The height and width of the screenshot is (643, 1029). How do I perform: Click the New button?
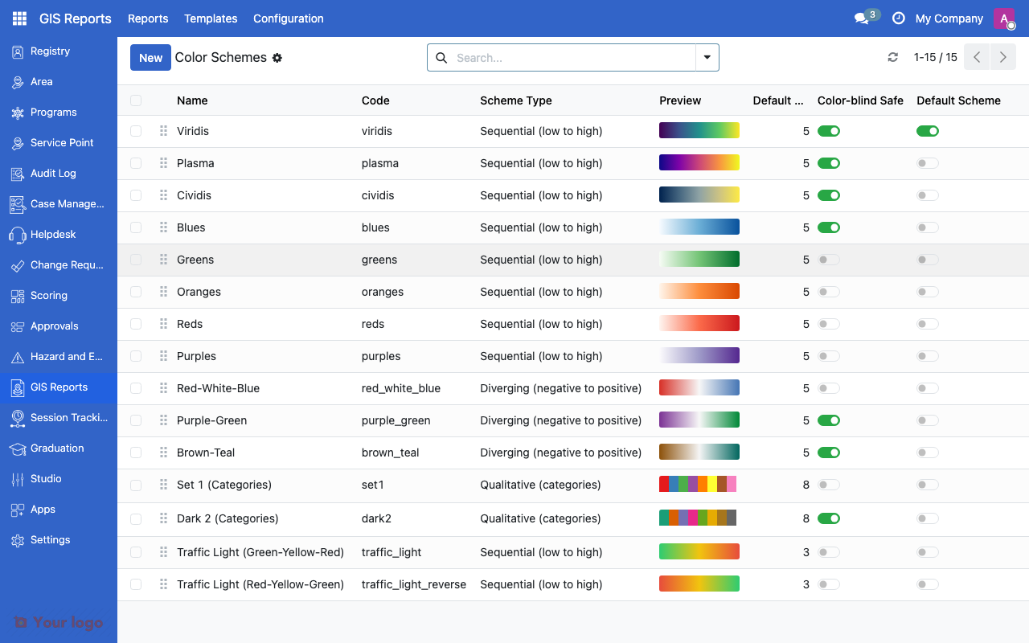[150, 58]
